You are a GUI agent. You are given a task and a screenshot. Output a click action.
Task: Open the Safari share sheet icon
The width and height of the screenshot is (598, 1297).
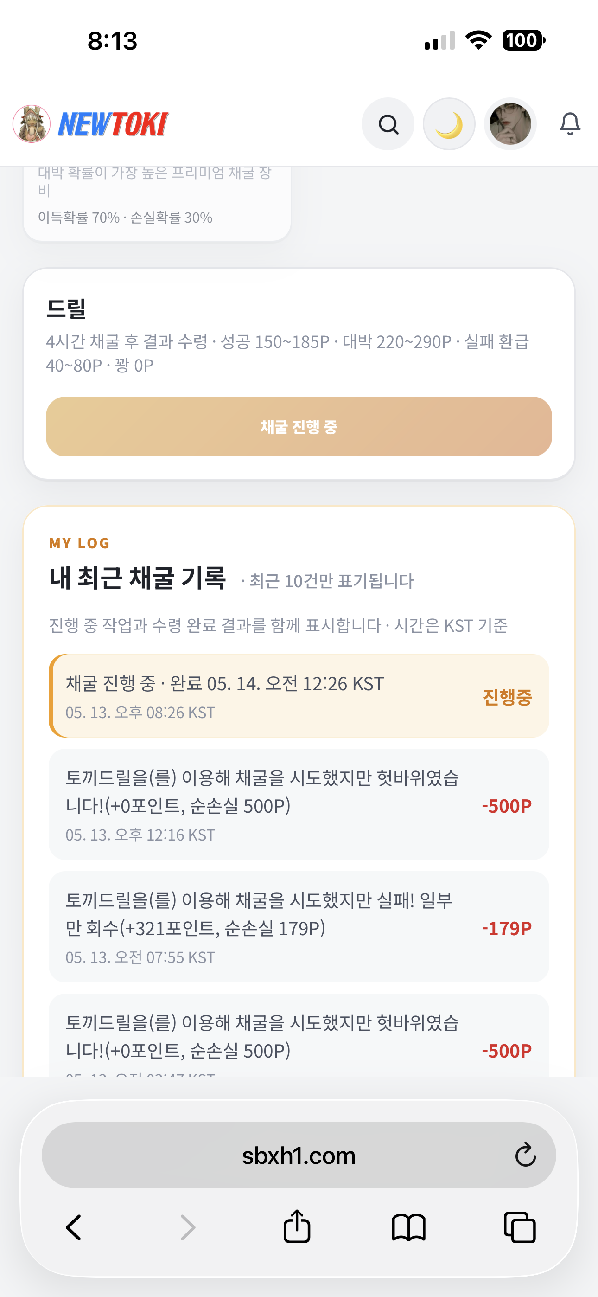point(297,1226)
